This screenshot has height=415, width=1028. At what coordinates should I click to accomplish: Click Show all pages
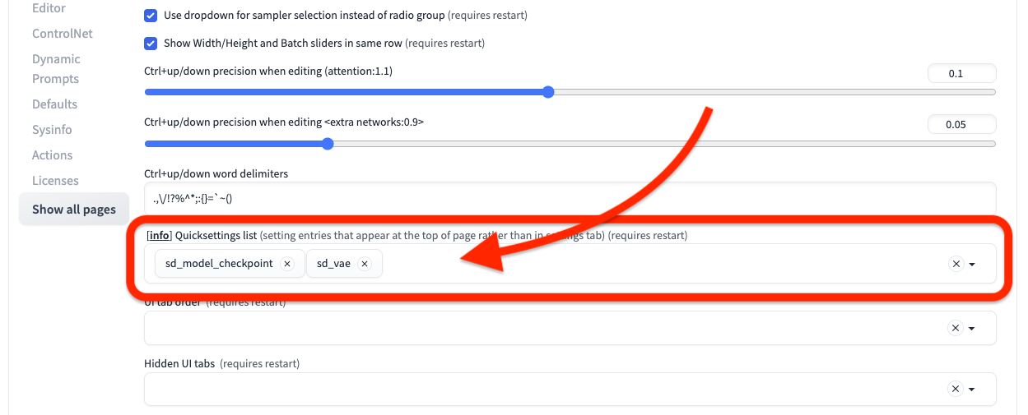(x=74, y=210)
